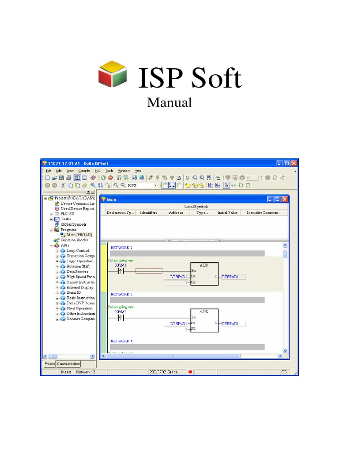Switch to the Project tab
339x453 pixels.
click(x=49, y=364)
